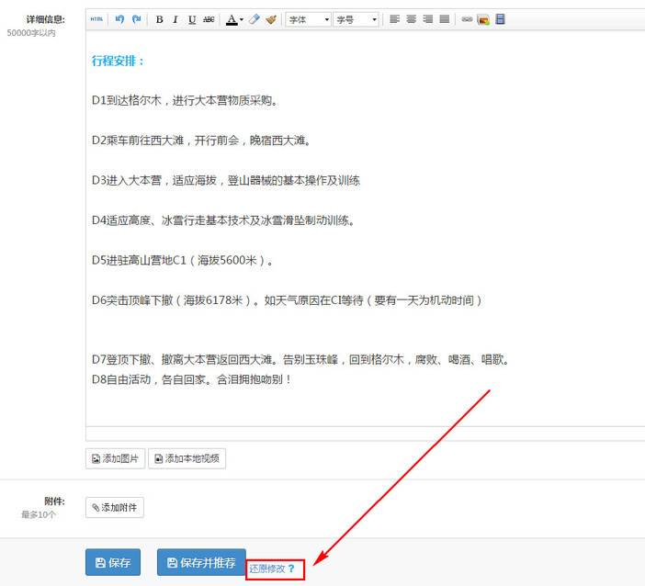Click the undo arrow icon
Viewport: 645px width, 586px height.
coord(119,19)
